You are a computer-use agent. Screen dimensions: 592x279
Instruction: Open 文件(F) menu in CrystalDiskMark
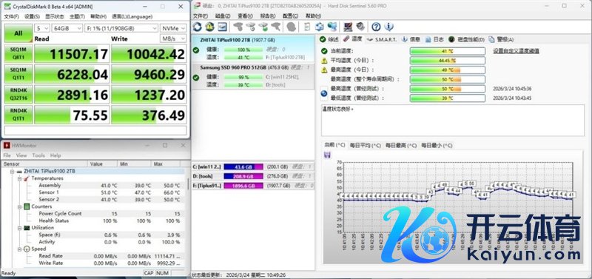pos(11,16)
